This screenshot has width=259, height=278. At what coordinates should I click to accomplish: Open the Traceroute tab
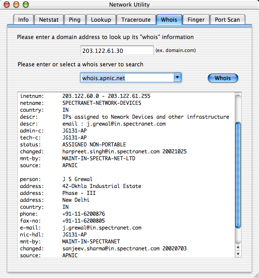tap(136, 19)
